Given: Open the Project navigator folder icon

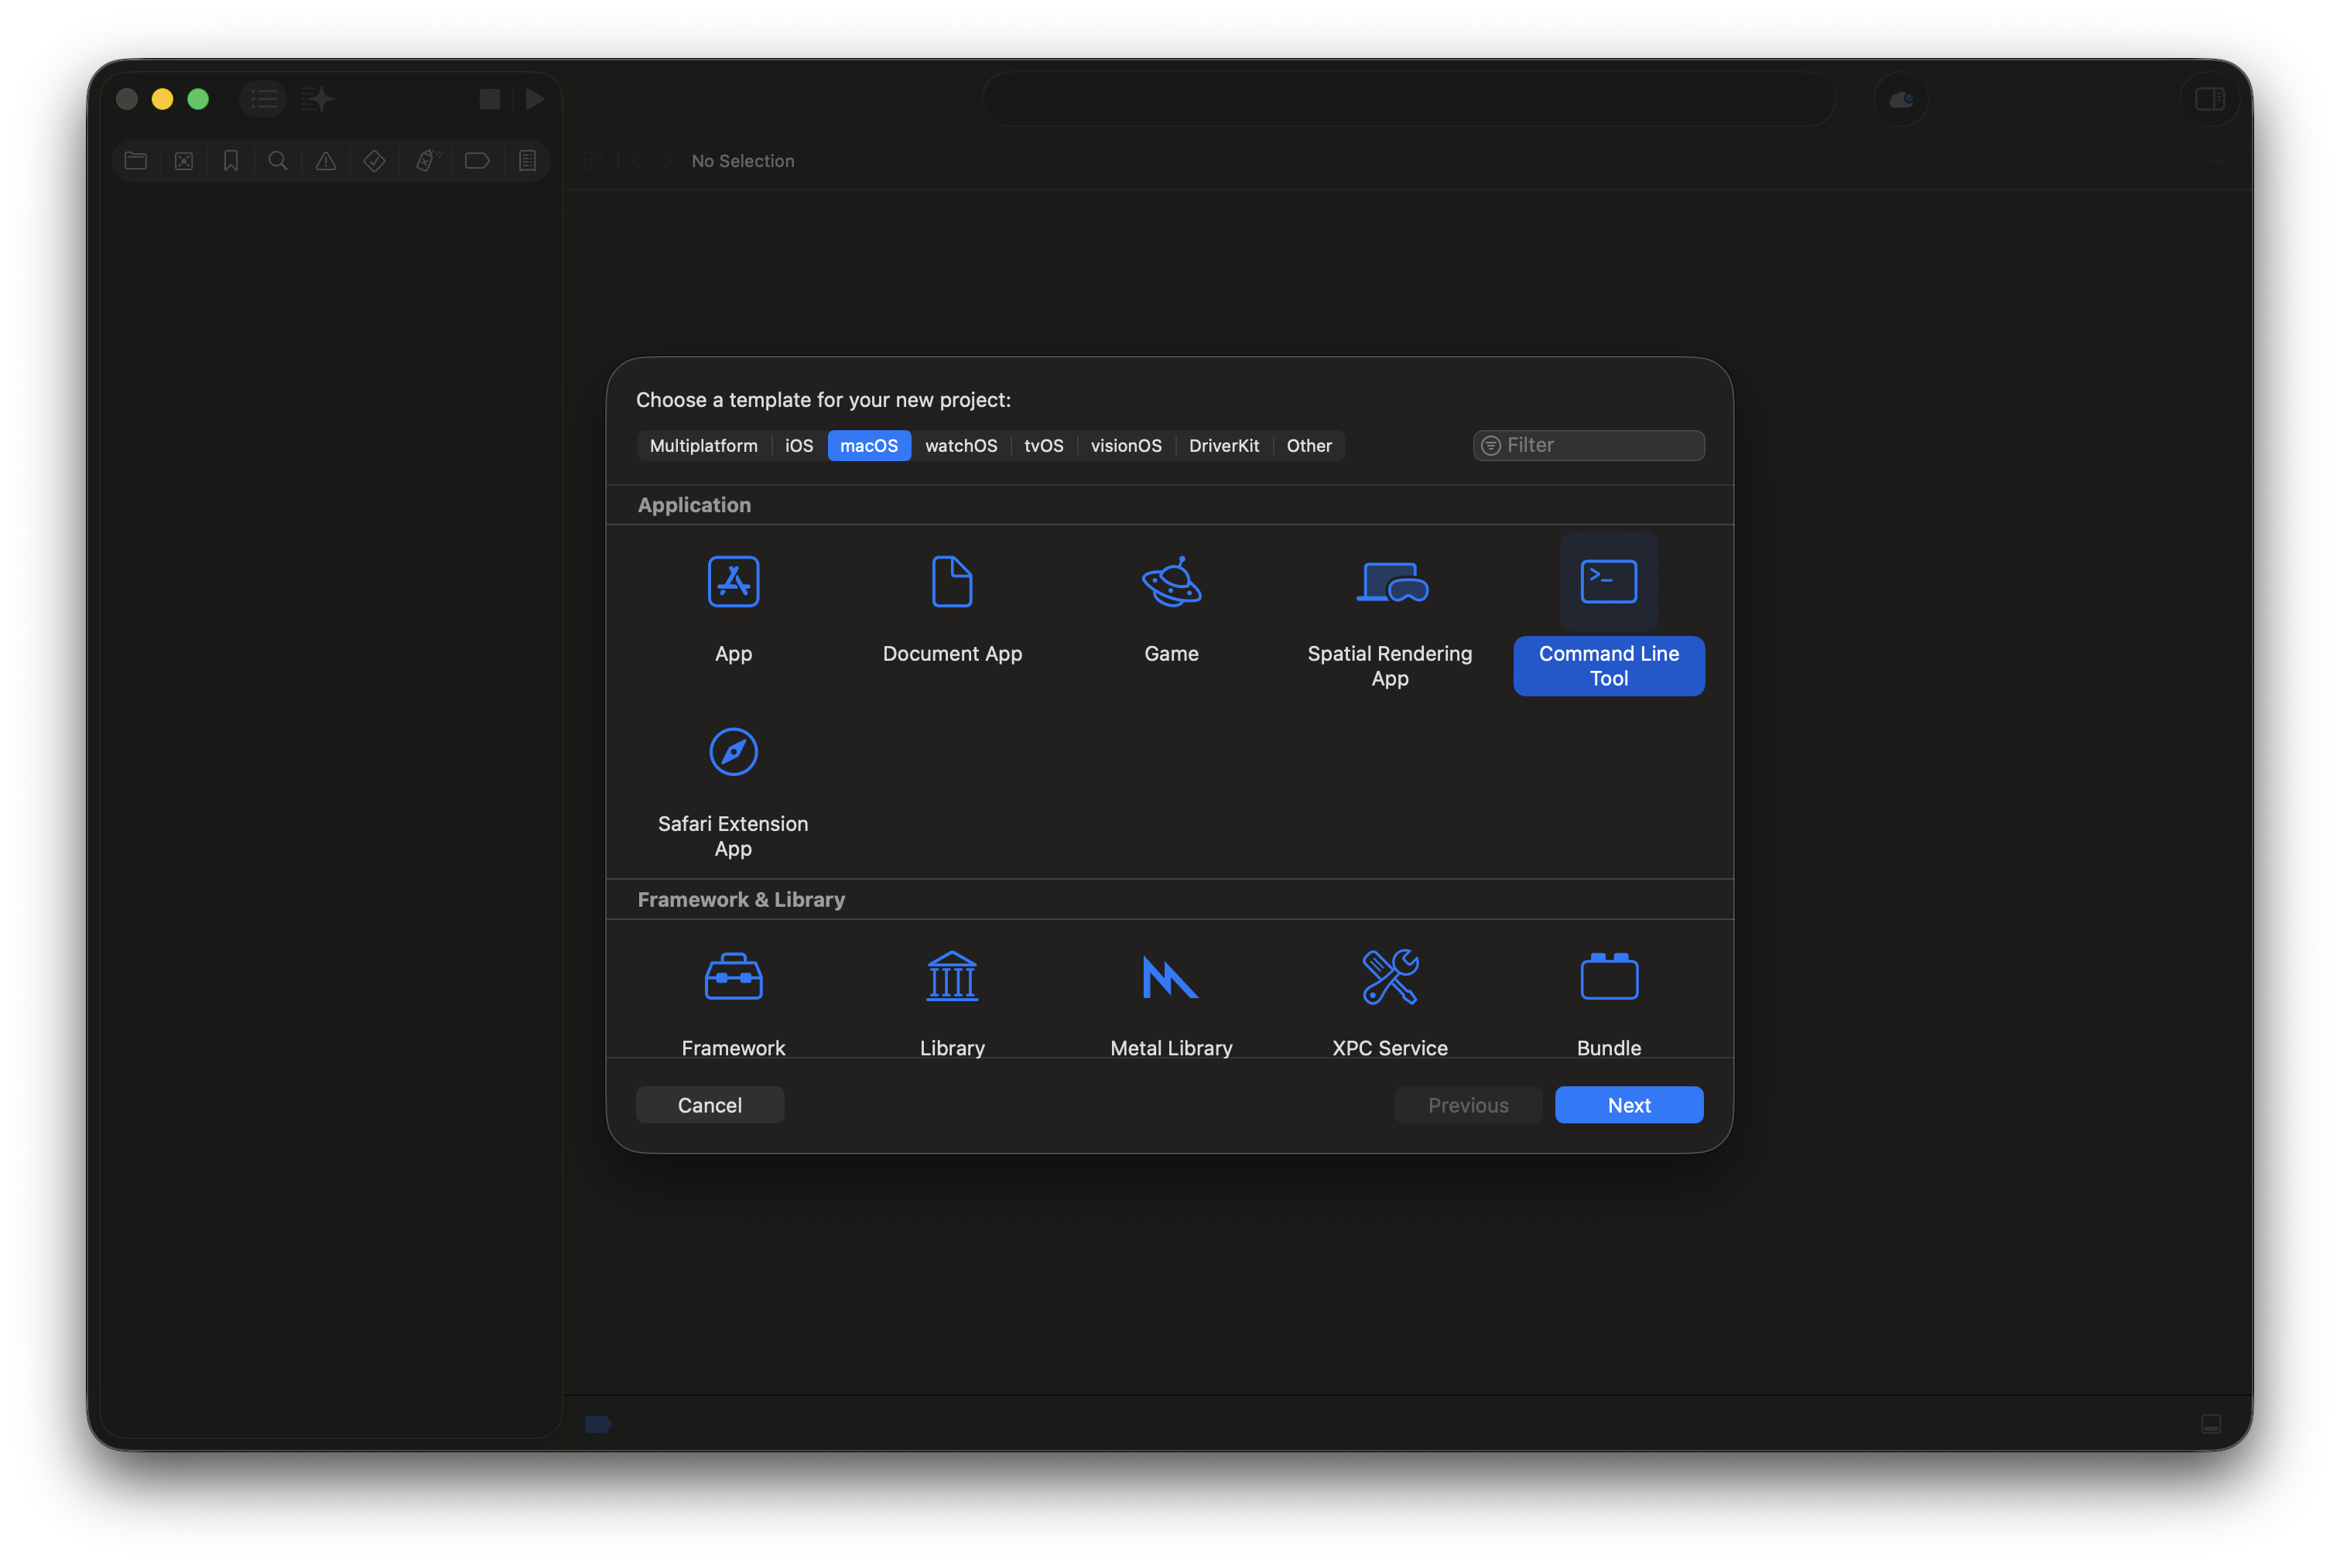Looking at the screenshot, I should click(136, 161).
